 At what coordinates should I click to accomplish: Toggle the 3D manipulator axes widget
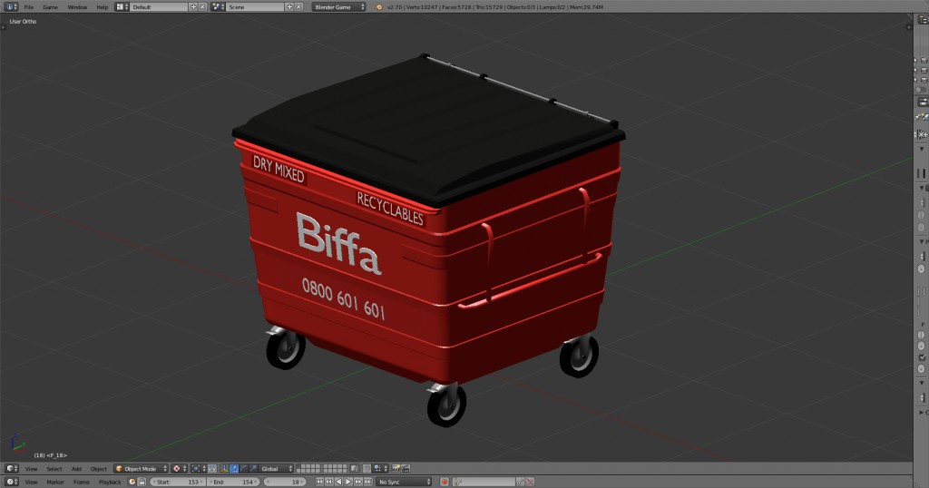[x=222, y=469]
